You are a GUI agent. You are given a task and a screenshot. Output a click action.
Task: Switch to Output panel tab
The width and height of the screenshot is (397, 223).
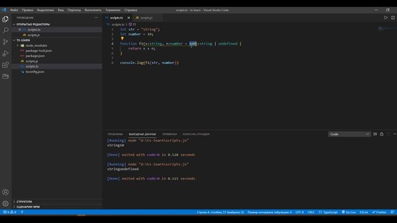[x=142, y=134]
